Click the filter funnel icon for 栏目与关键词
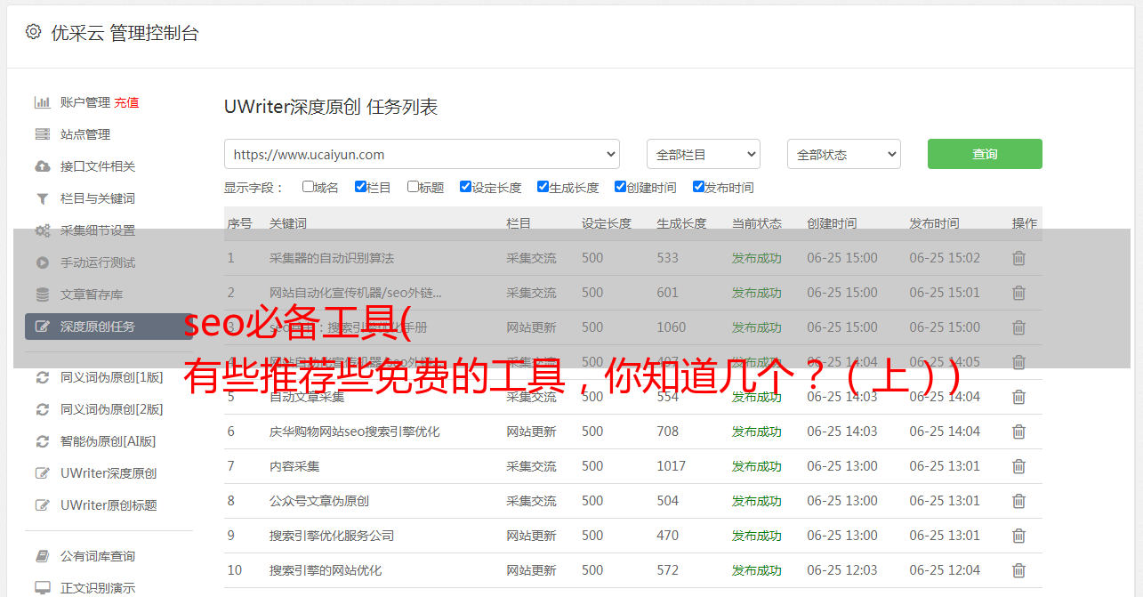1143x597 pixels. click(42, 198)
